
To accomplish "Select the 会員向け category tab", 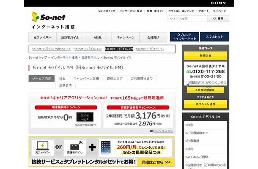I will click(x=153, y=37).
